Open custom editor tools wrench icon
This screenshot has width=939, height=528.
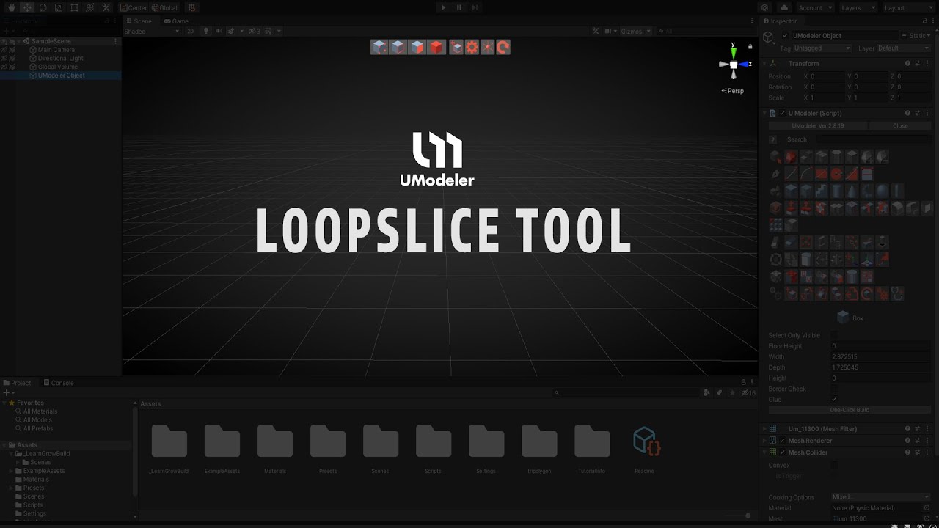[106, 7]
